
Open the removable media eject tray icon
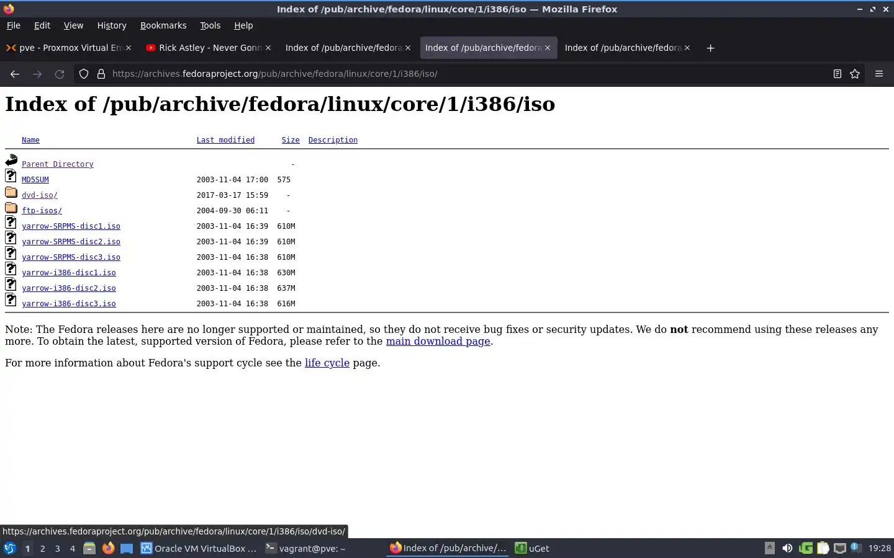pyautogui.click(x=770, y=548)
